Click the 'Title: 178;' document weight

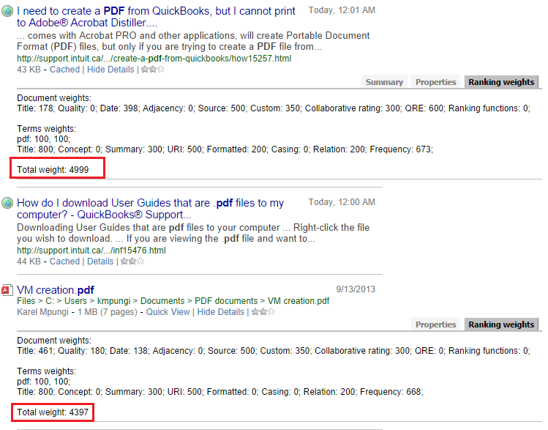pyautogui.click(x=36, y=108)
